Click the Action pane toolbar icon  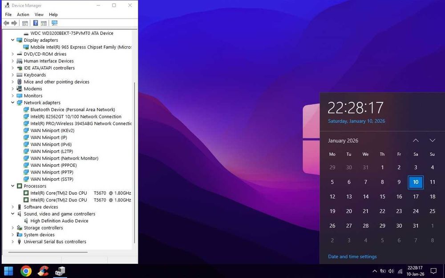(44, 23)
